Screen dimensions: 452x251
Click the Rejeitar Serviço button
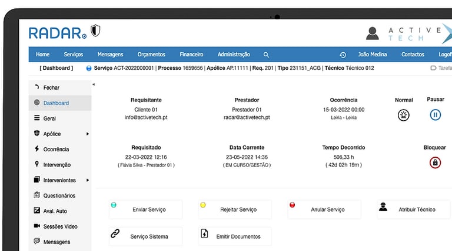point(235,209)
